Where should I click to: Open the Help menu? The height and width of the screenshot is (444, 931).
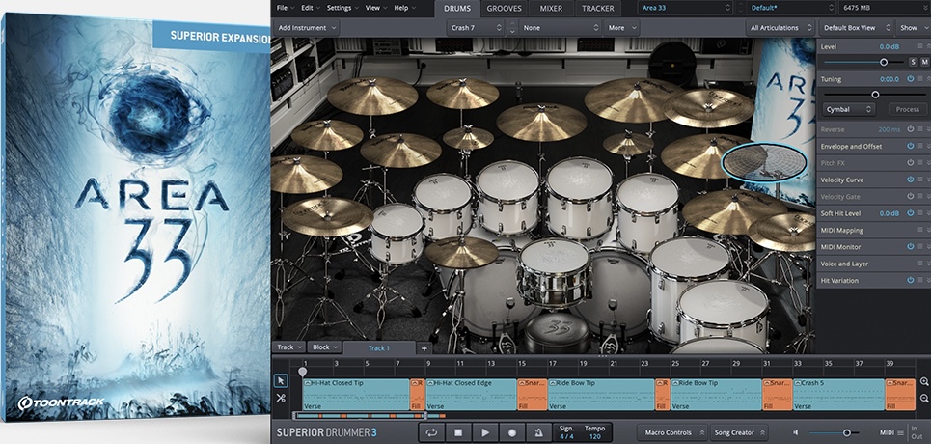[405, 8]
